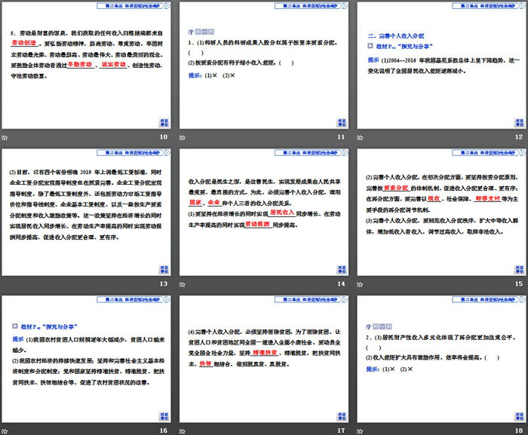Click slide number label 17
Image resolution: width=528 pixels, height=435 pixels.
pyautogui.click(x=341, y=430)
